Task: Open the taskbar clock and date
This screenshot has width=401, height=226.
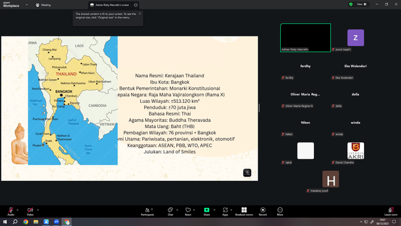Action: click(x=382, y=222)
